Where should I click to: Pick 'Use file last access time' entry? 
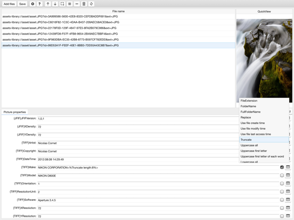(x=264, y=134)
